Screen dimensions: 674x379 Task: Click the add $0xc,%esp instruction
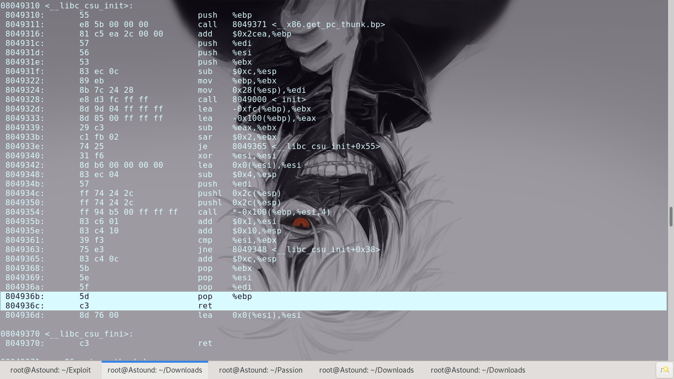coord(237,259)
